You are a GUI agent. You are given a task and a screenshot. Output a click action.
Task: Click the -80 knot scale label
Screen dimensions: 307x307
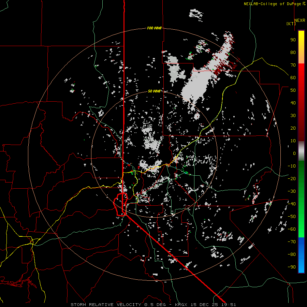[292, 254]
